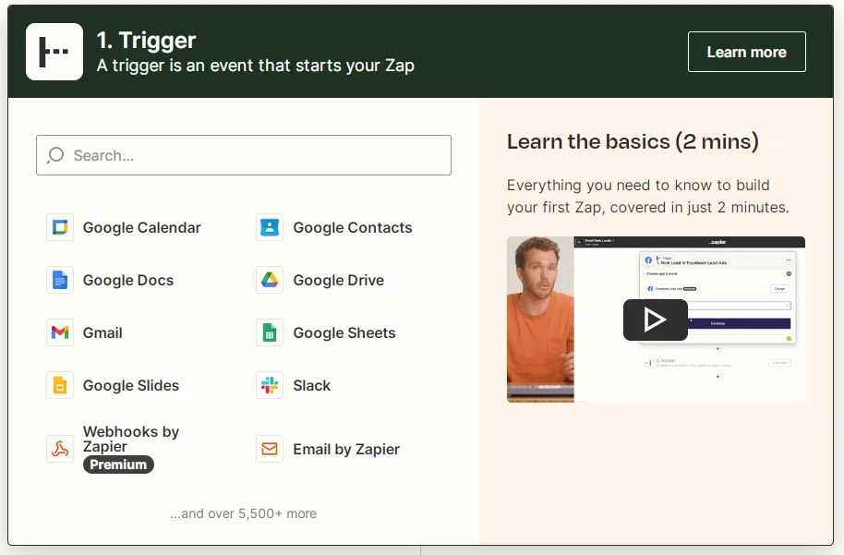Select Google Contacts from the list
This screenshot has height=555, width=844.
[x=332, y=227]
